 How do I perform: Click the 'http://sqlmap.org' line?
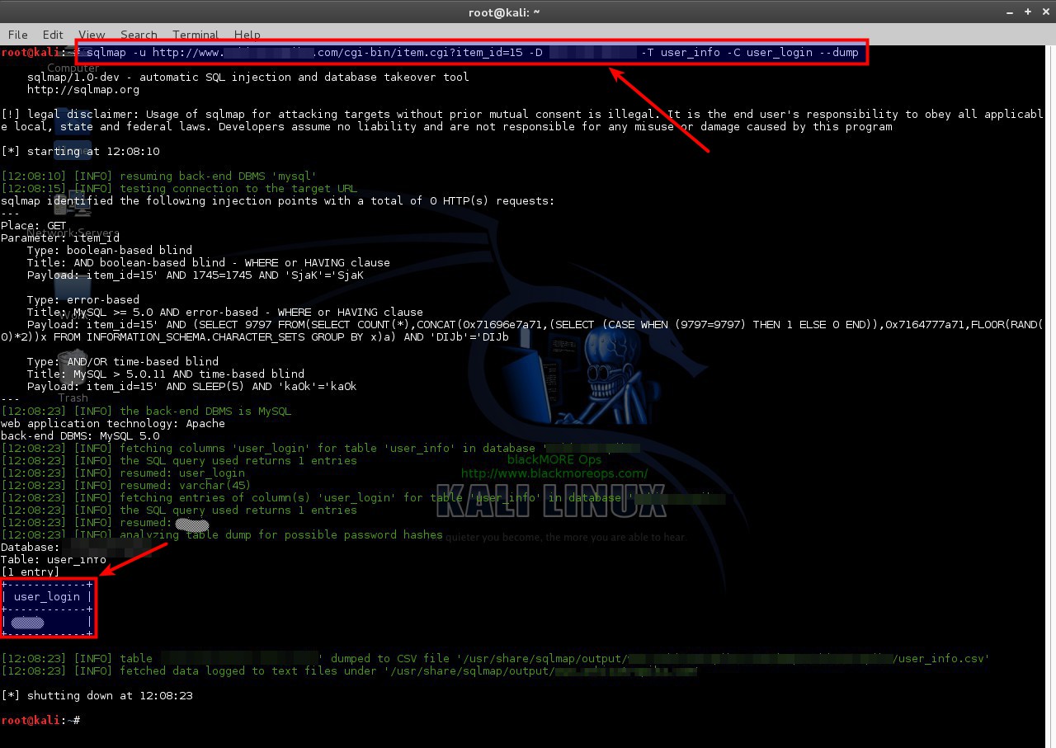tap(83, 90)
